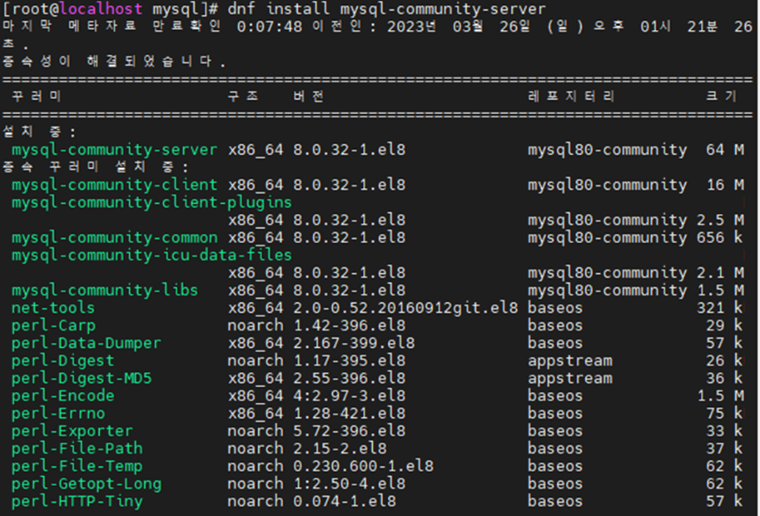Click version 2.167-399.el8 of perl-Data-Dumper
The width and height of the screenshot is (760, 516).
(353, 343)
